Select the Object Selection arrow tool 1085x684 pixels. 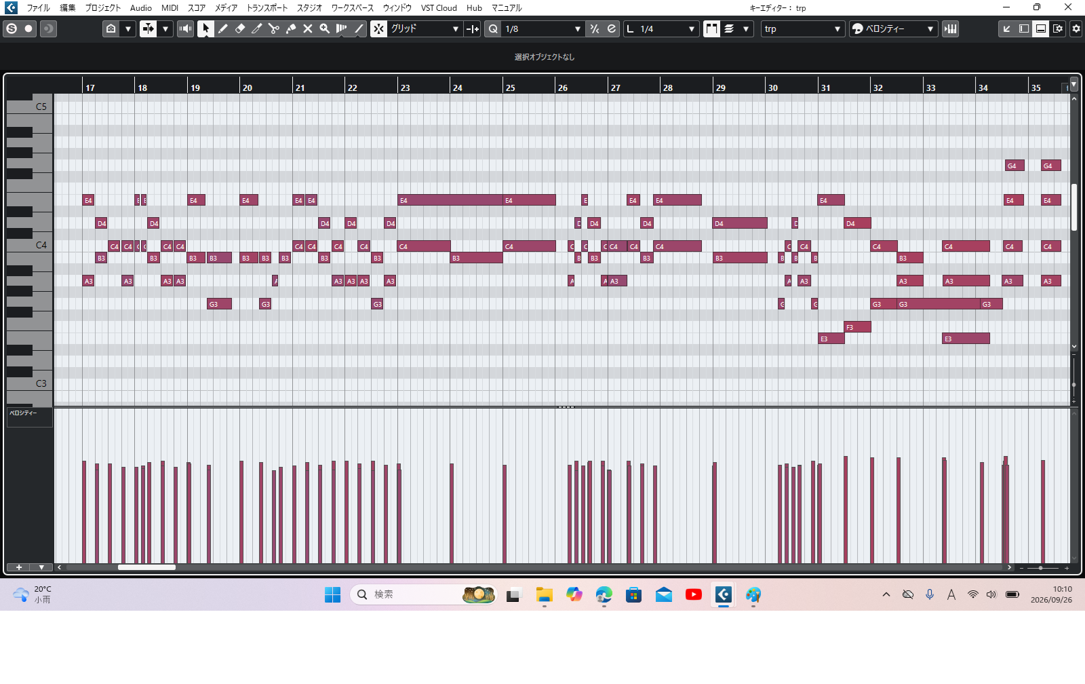(x=205, y=28)
